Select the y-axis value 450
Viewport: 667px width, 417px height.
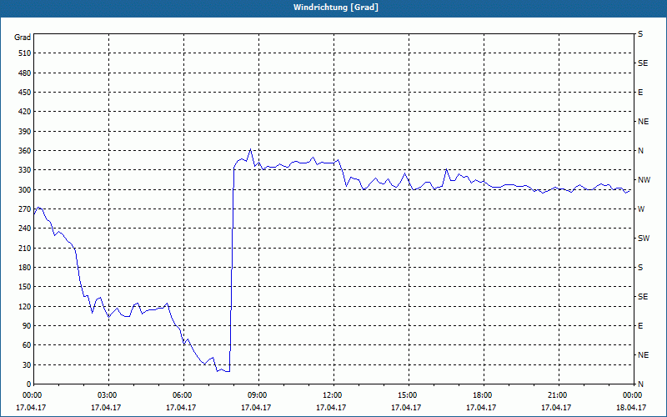click(25, 93)
